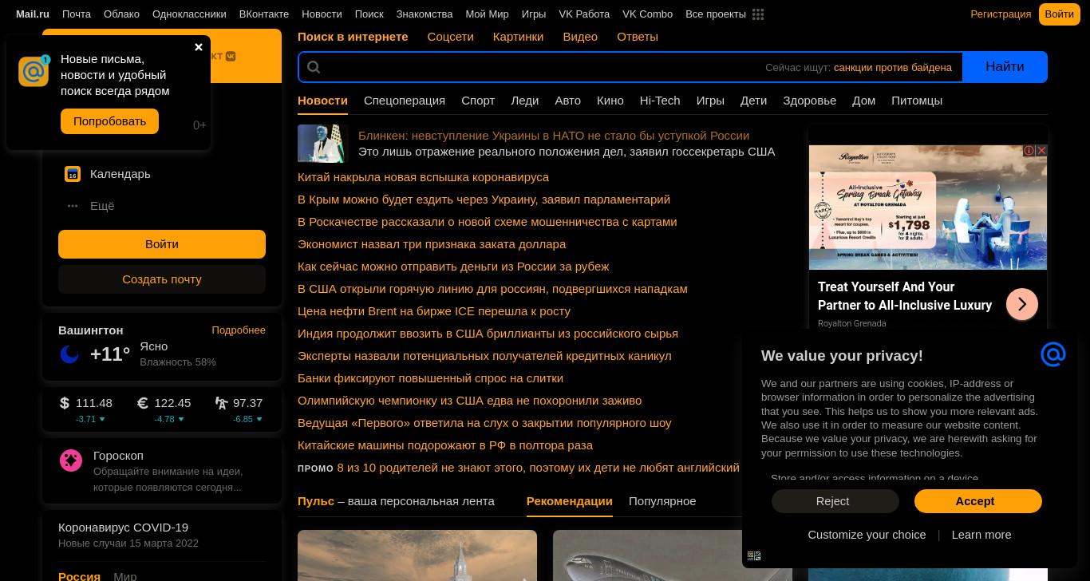This screenshot has height=581, width=1090.
Task: Open Customize your choice link
Action: click(867, 535)
